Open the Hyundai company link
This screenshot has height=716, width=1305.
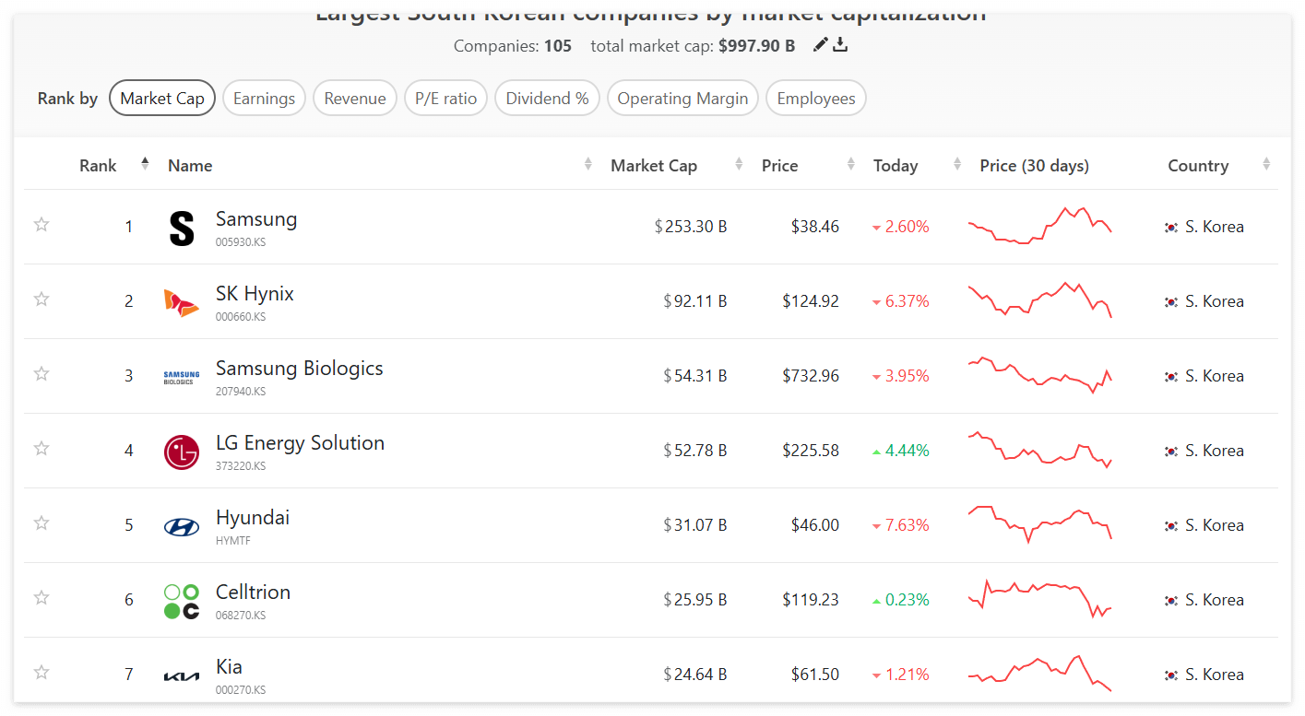(x=253, y=518)
